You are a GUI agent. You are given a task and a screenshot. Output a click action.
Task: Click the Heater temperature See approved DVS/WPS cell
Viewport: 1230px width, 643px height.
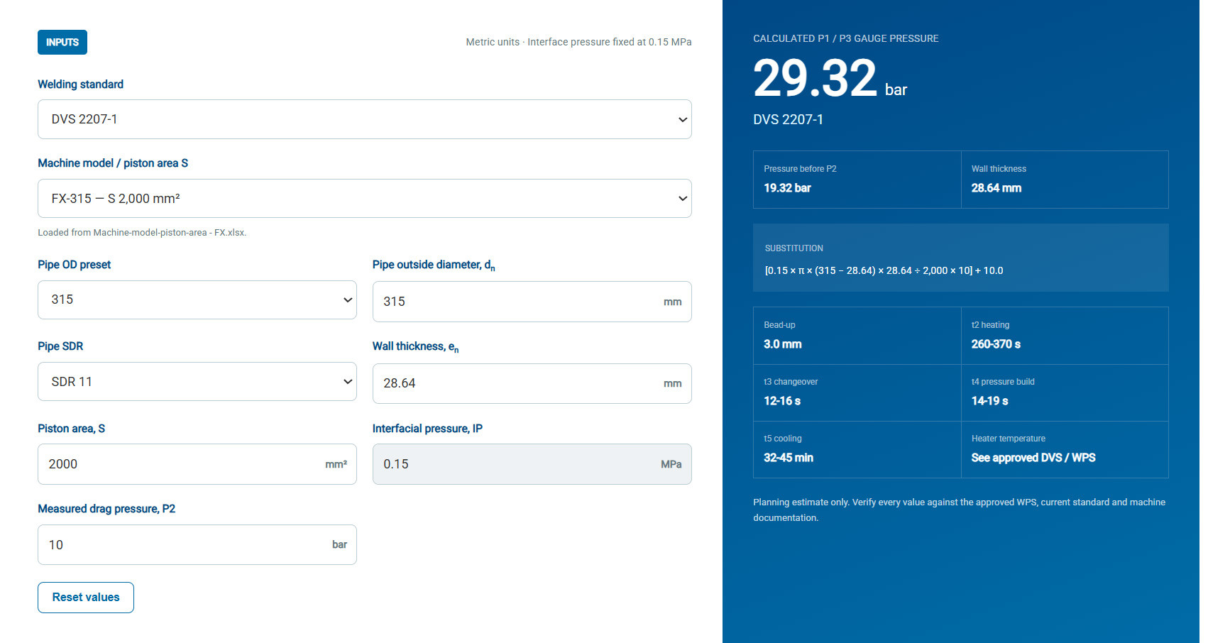pos(1065,449)
